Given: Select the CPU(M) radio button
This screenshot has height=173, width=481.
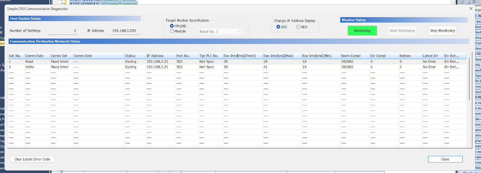Looking at the screenshot, I should 172,26.
